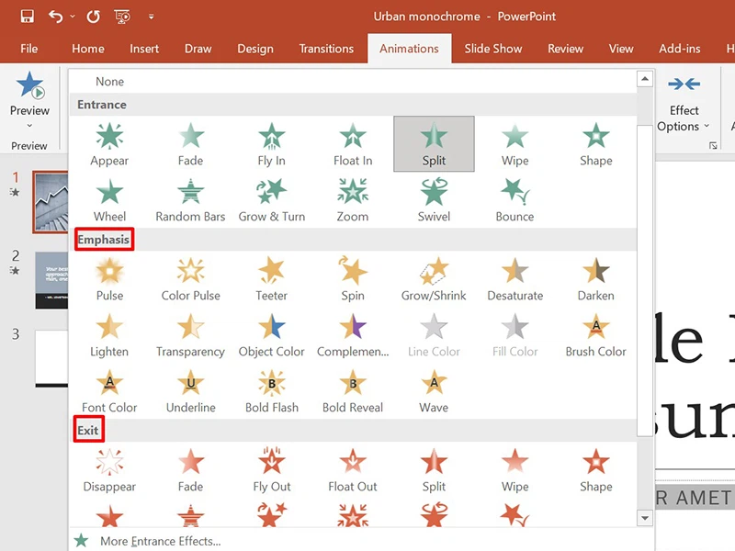Open the Slide Show ribbon tab
This screenshot has height=551, width=735.
point(493,49)
